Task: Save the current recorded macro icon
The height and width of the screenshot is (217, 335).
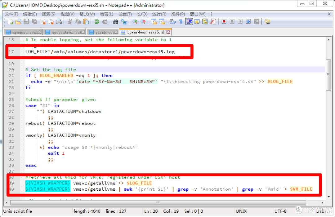Action: coord(257,21)
